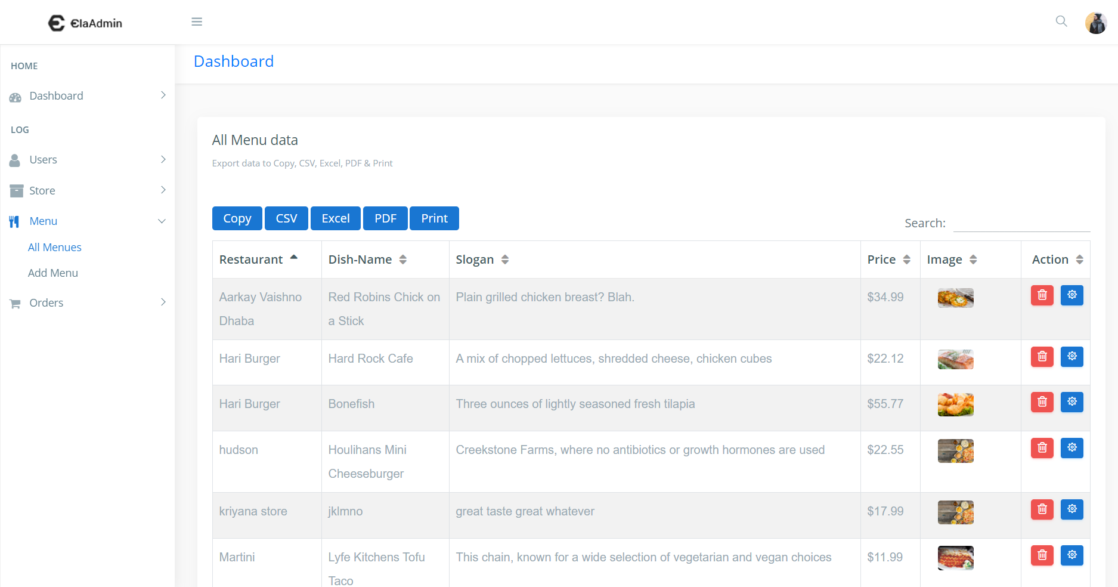Viewport: 1118px width, 587px height.
Task: Open the Hard Rock Cafe dish image thumbnail
Action: pos(955,359)
